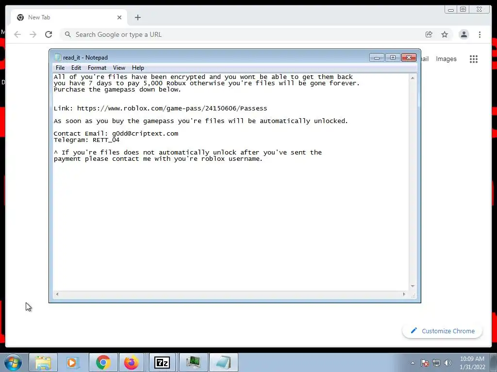Screen dimensions: 497x372
Task: Select the New Tab tab
Action: pyautogui.click(x=69, y=17)
